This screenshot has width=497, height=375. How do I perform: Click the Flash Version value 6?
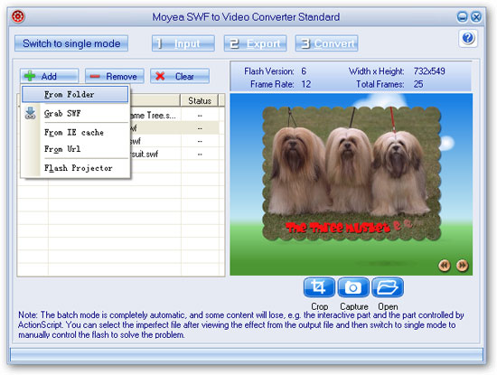click(x=304, y=71)
